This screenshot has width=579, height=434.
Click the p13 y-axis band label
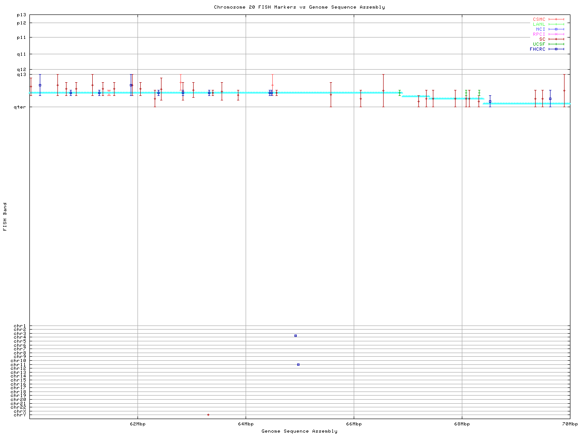point(21,15)
